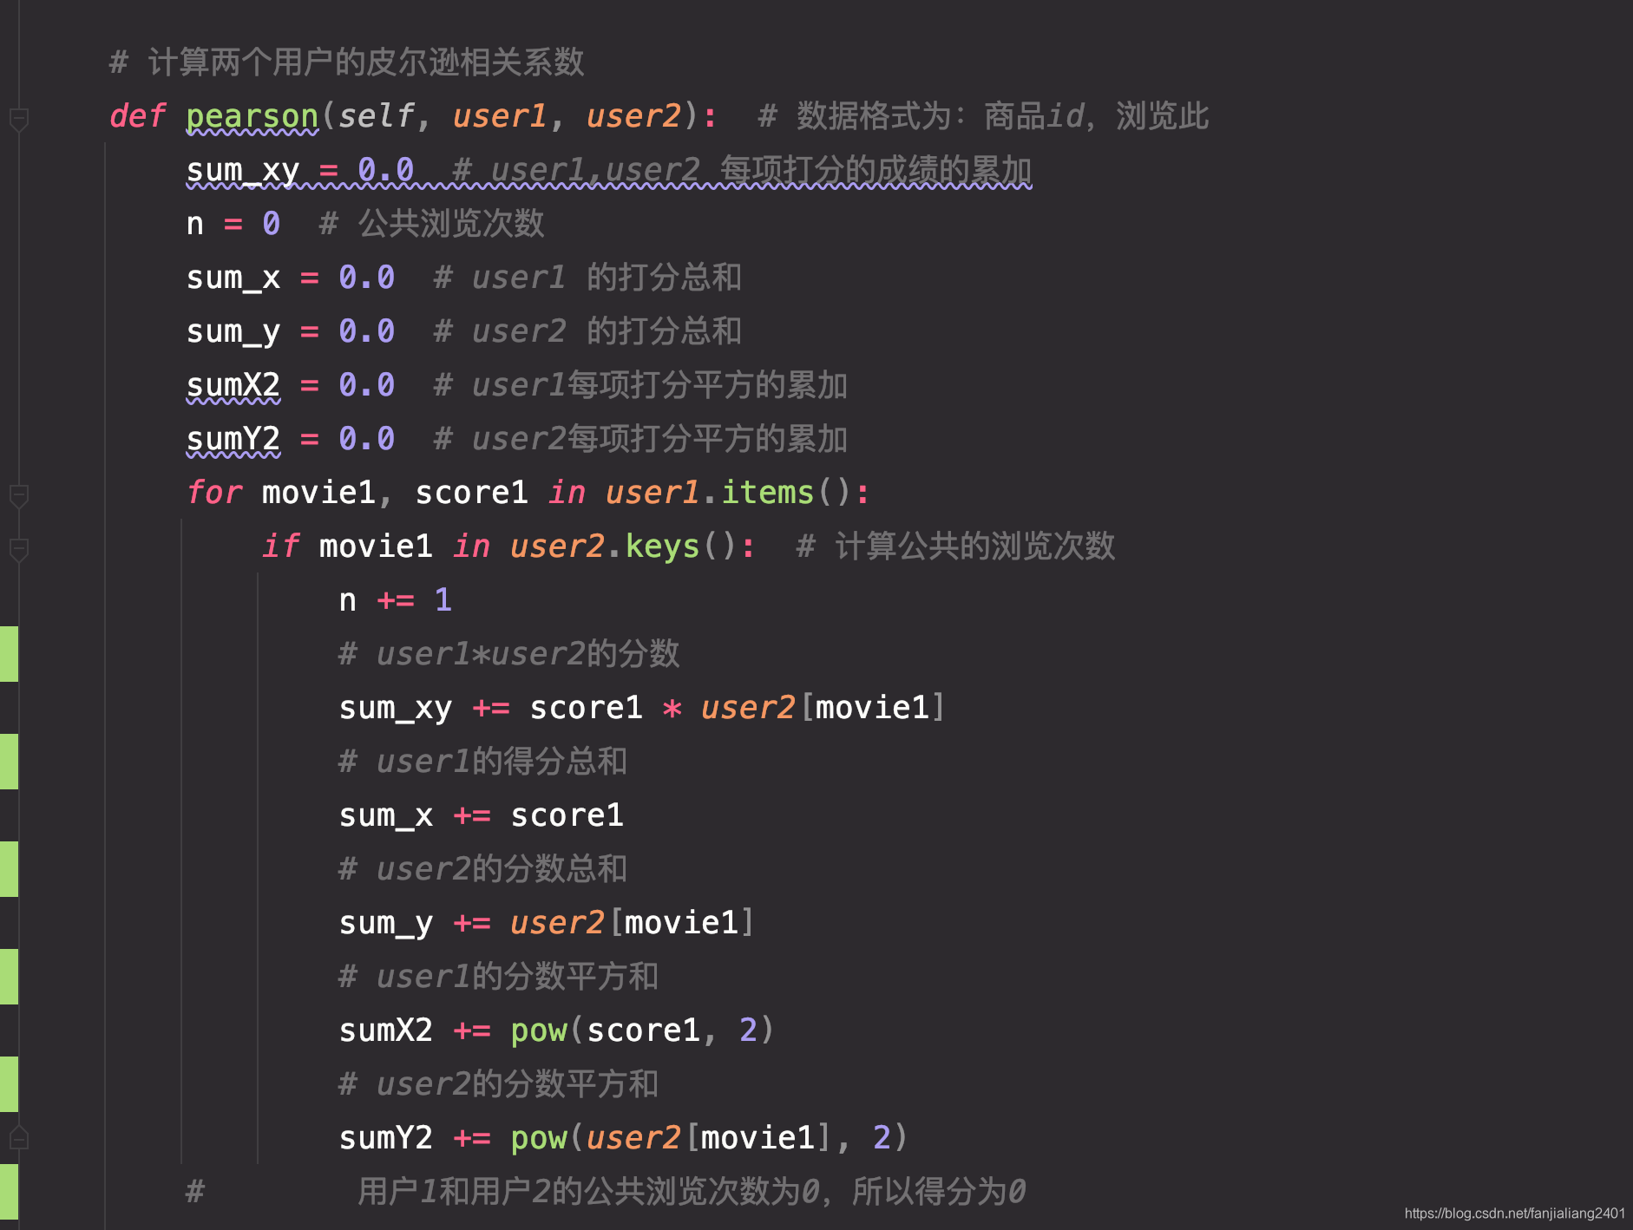Click sum_x in the initialization line
The width and height of the screenshot is (1633, 1230).
[x=233, y=278]
